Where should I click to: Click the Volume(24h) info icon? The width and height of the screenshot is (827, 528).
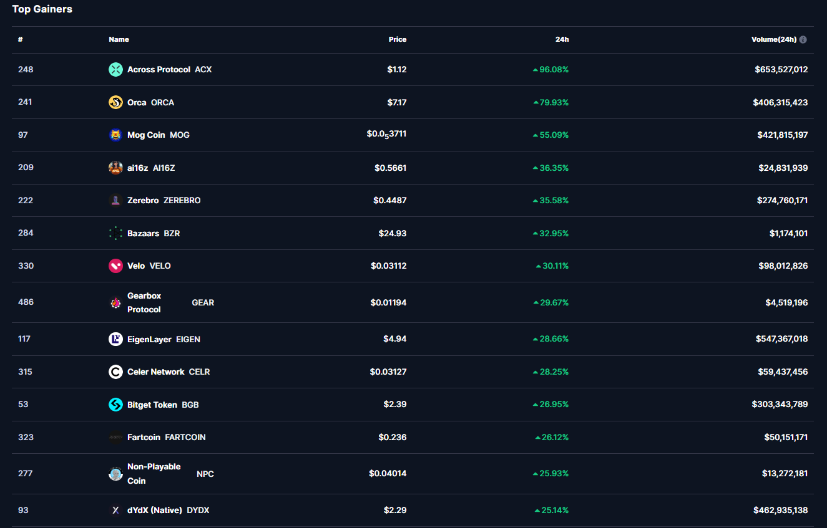tap(803, 39)
